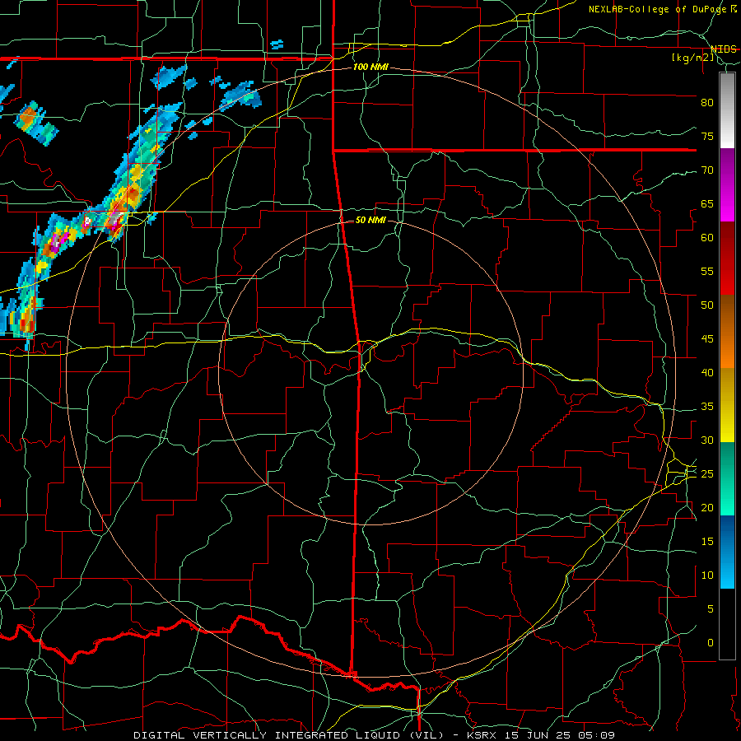Select the 5 value on the scale
Viewport: 741px width, 741px height.
[x=711, y=608]
